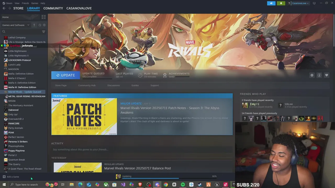Image resolution: width=335 pixels, height=188 pixels.
Task: Switch to the STORE tab
Action: tap(18, 8)
